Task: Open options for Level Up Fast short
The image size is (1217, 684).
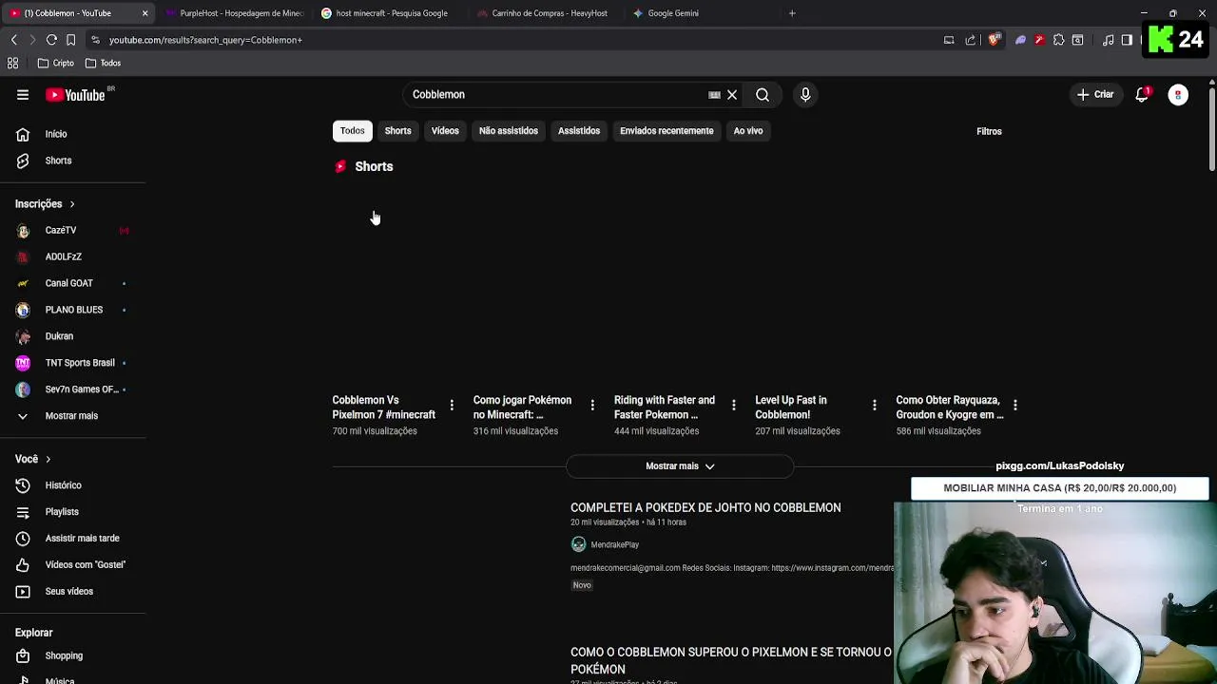Action: 874,406
